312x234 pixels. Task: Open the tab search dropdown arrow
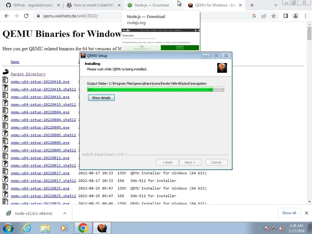pos(275,5)
